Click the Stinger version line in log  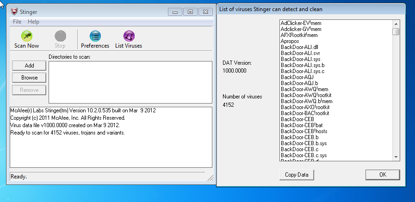[83, 110]
